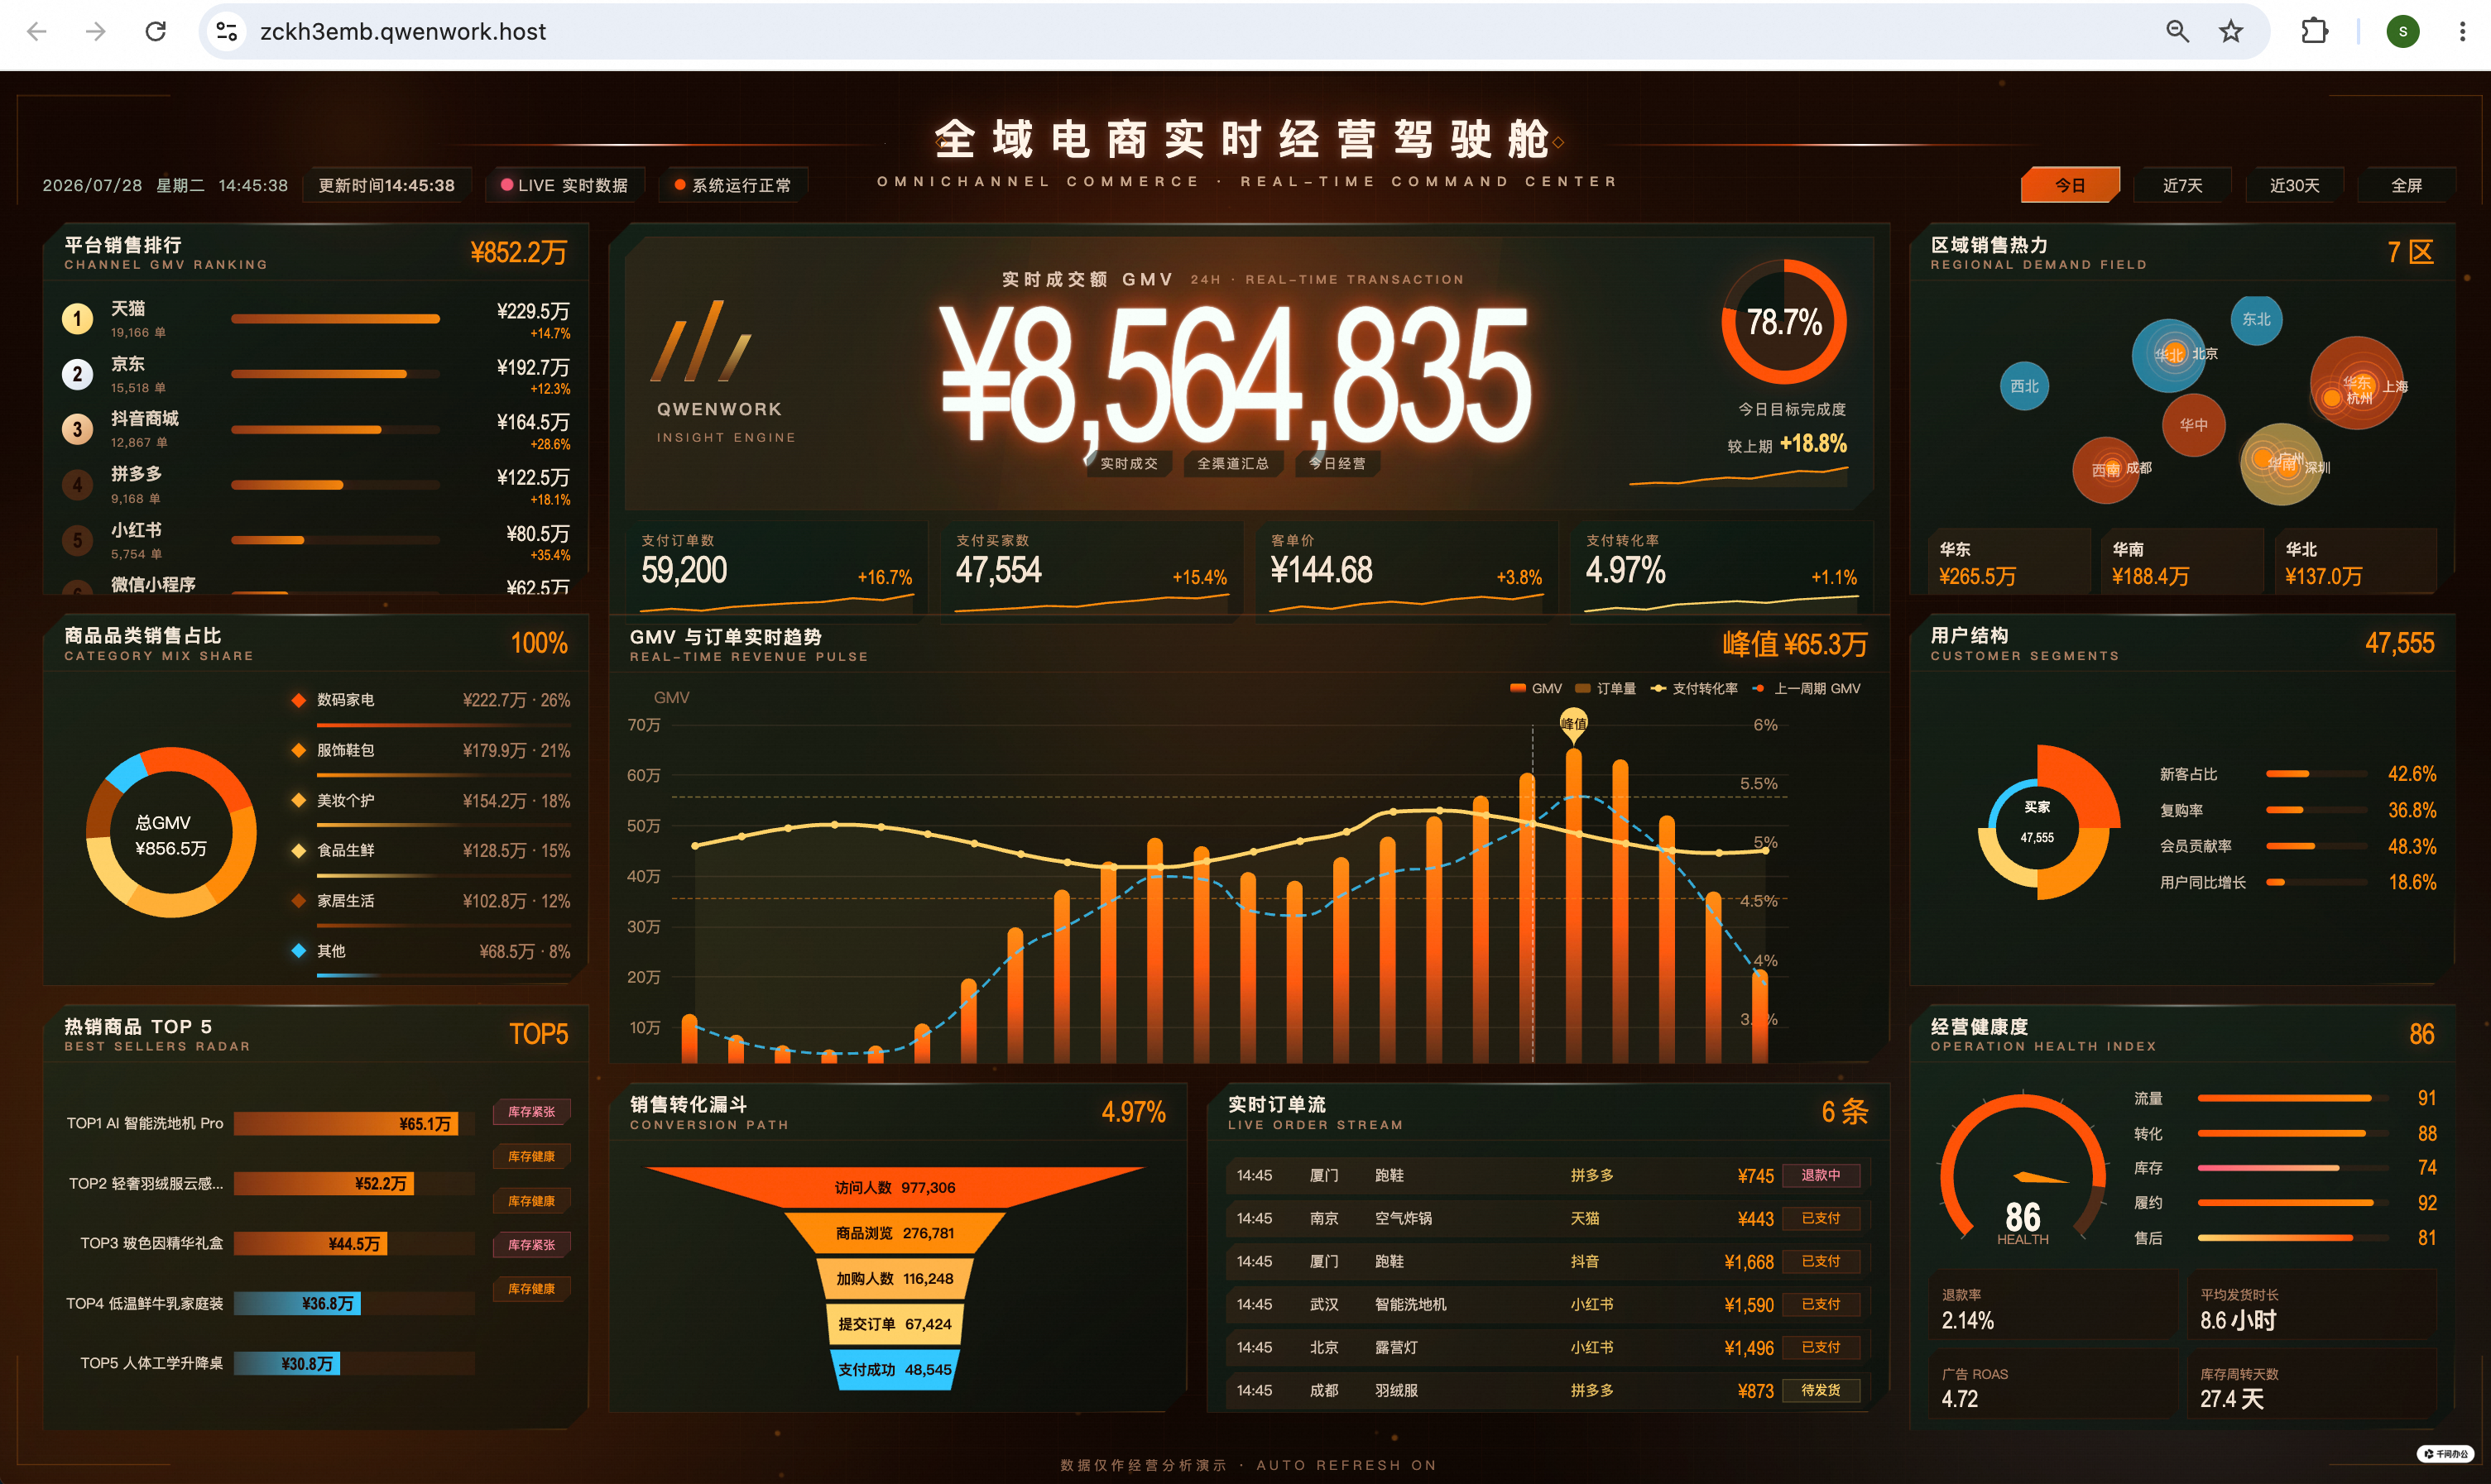Click the 华东 ¥265.5万 region card

click(x=2009, y=563)
